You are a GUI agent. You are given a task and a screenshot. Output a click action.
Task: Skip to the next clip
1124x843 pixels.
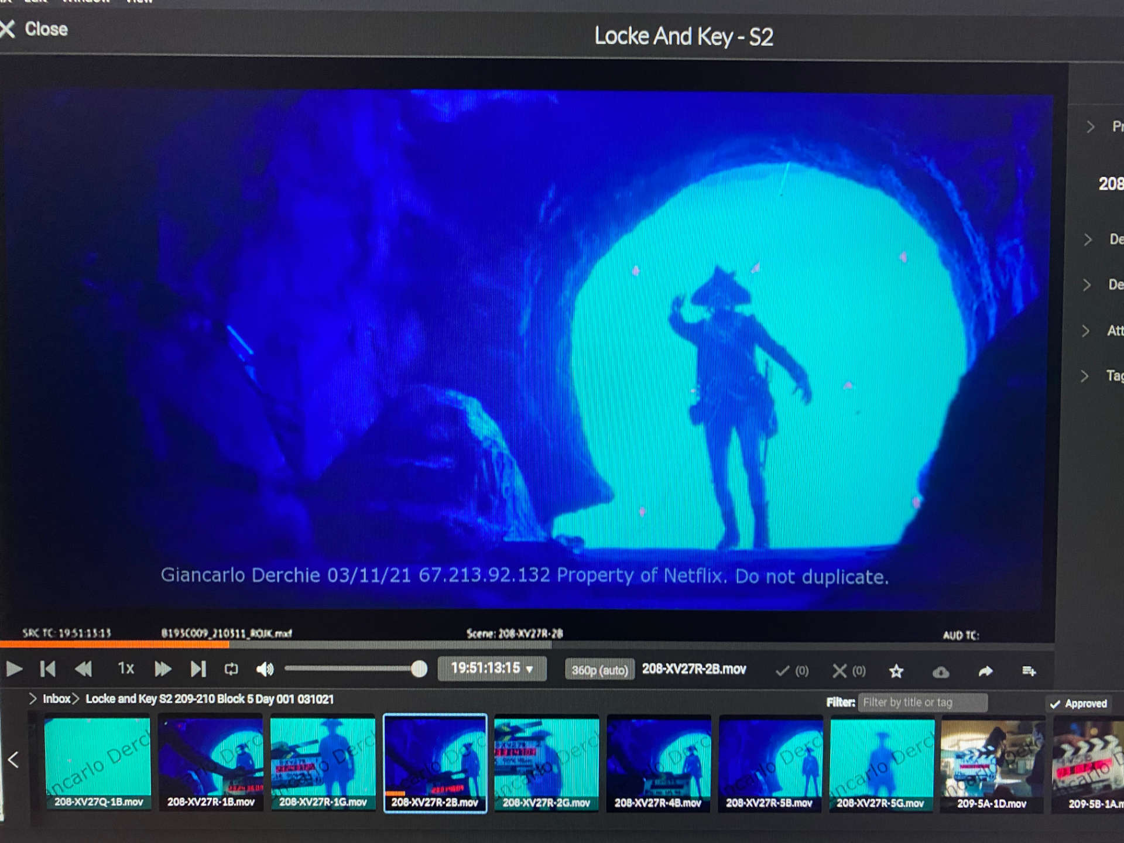[x=198, y=669]
